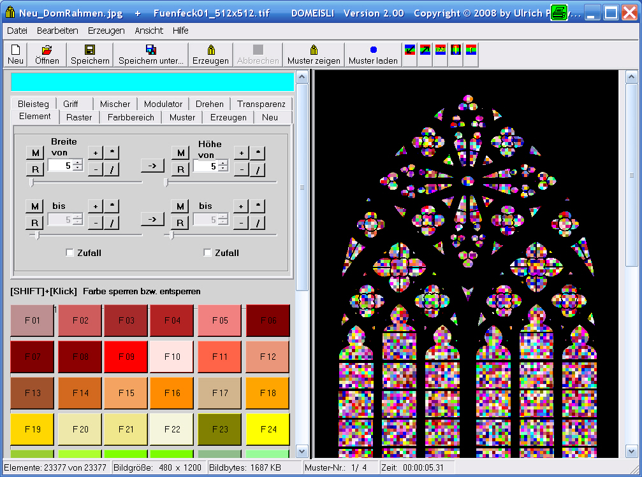This screenshot has width=642, height=477.
Task: Click the Muster laden blue dot icon
Action: (373, 50)
